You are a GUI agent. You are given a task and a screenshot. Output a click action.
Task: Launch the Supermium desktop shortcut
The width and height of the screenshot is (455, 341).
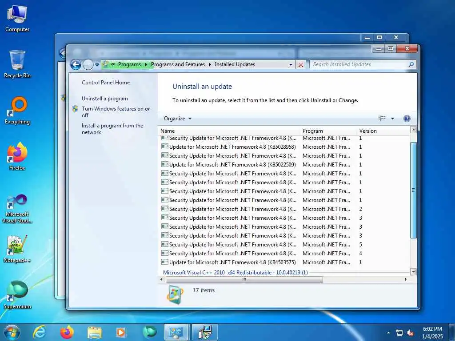coord(17,295)
